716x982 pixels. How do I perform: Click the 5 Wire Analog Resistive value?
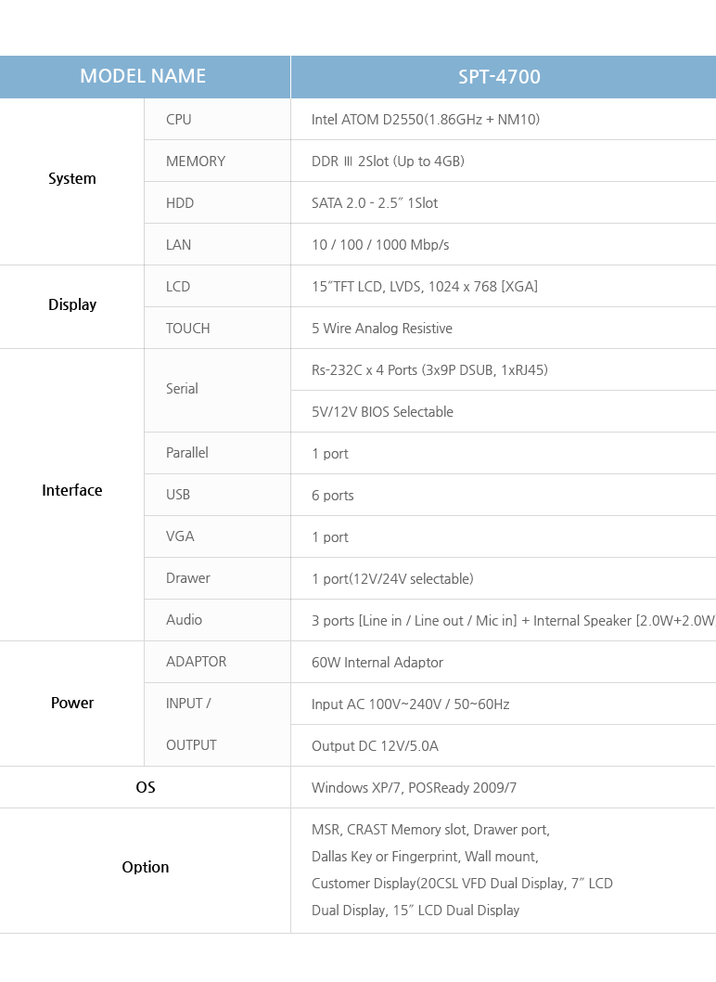(382, 329)
